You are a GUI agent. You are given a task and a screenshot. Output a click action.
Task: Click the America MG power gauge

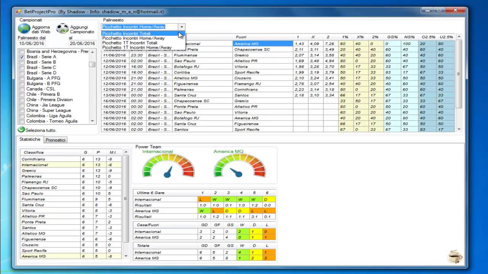(239, 166)
